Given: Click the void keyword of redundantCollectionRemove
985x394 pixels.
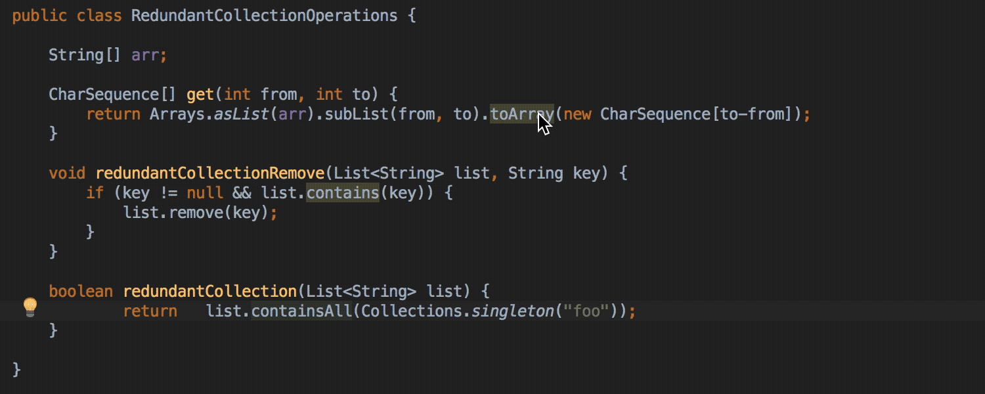Looking at the screenshot, I should click(67, 173).
